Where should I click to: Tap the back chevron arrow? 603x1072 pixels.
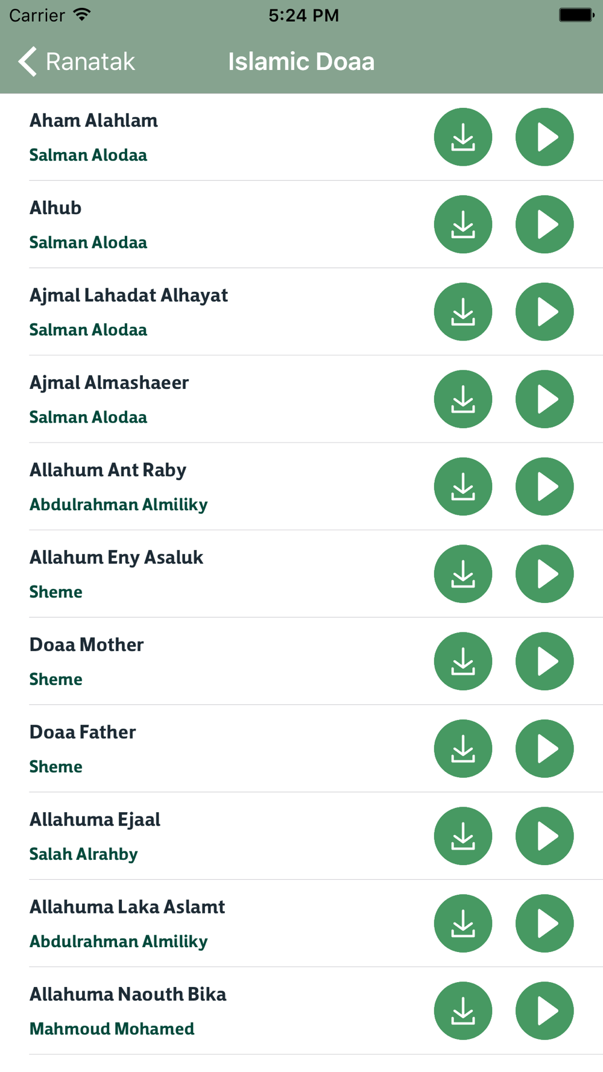27,61
